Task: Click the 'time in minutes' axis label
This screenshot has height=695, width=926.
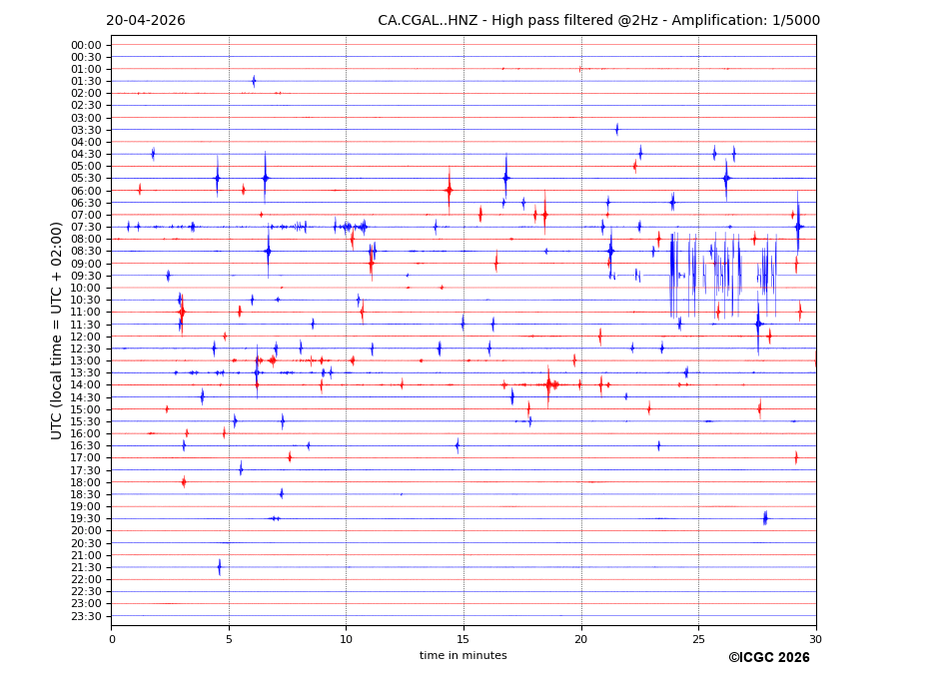Action: 463,656
